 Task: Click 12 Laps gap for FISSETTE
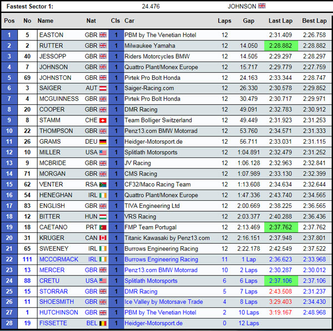pos(249,323)
